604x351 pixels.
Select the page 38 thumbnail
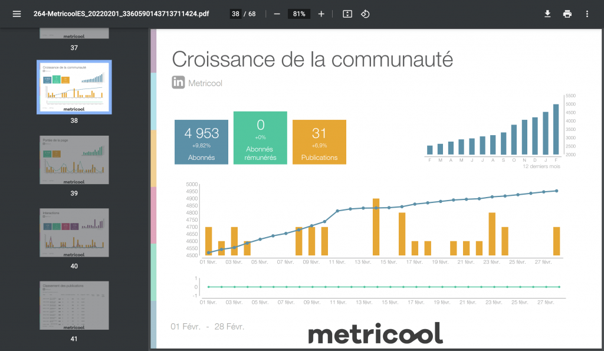[74, 87]
